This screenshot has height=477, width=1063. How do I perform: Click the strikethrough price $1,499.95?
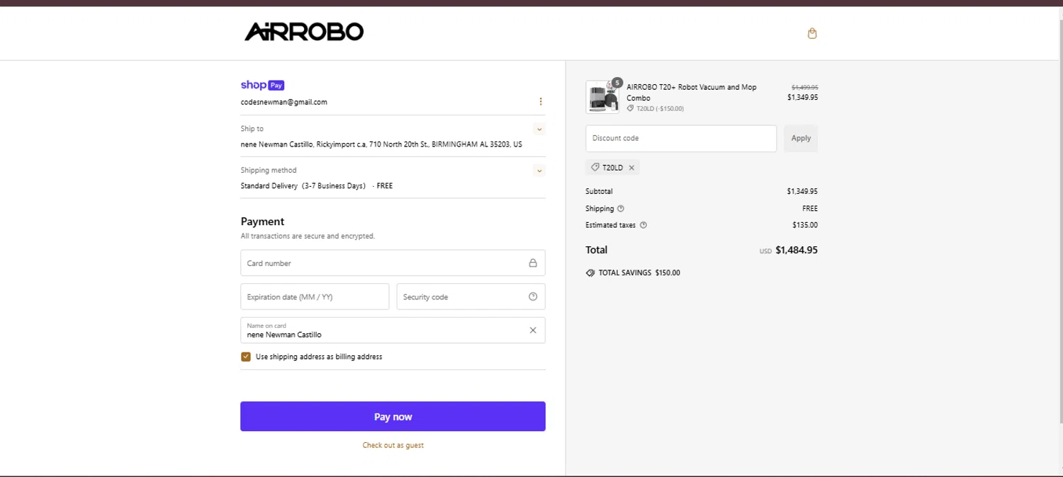(804, 87)
